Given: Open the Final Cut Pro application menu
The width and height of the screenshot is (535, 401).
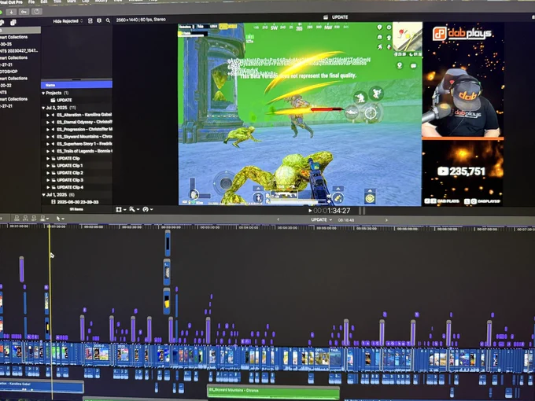Looking at the screenshot, I should [11, 2].
